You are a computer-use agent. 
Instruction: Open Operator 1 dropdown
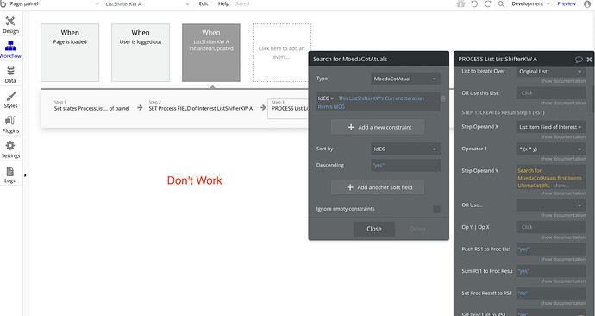coord(551,149)
